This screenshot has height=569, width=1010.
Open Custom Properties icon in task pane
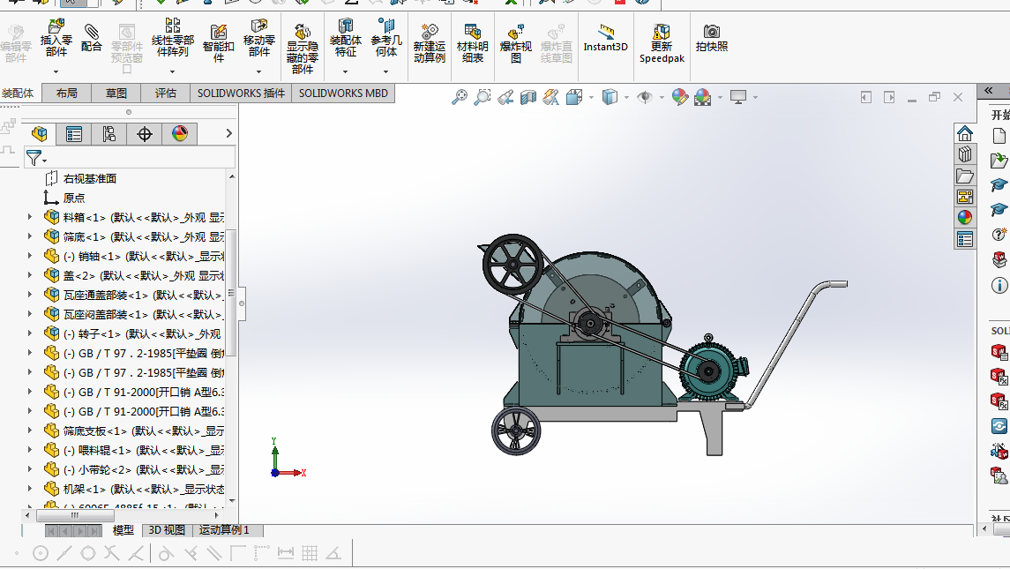coord(965,240)
